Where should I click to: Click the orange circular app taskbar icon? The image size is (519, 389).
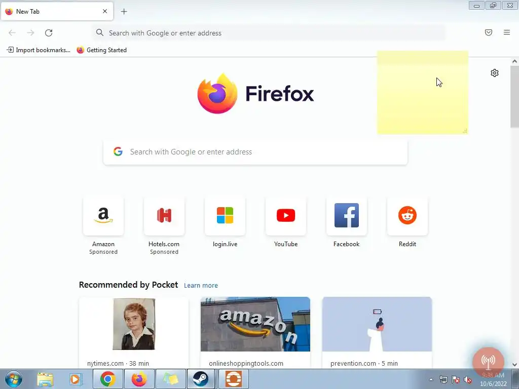[x=233, y=379]
